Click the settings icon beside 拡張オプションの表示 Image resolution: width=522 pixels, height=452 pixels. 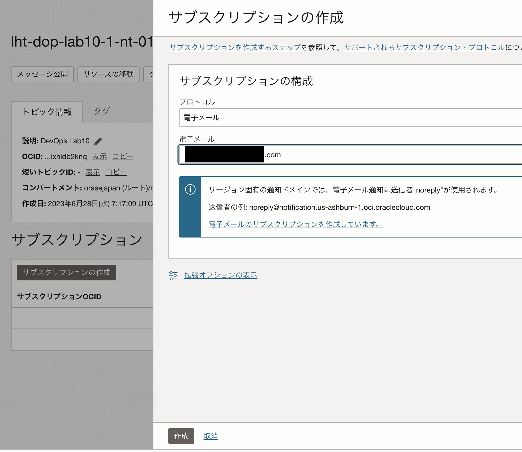[173, 275]
